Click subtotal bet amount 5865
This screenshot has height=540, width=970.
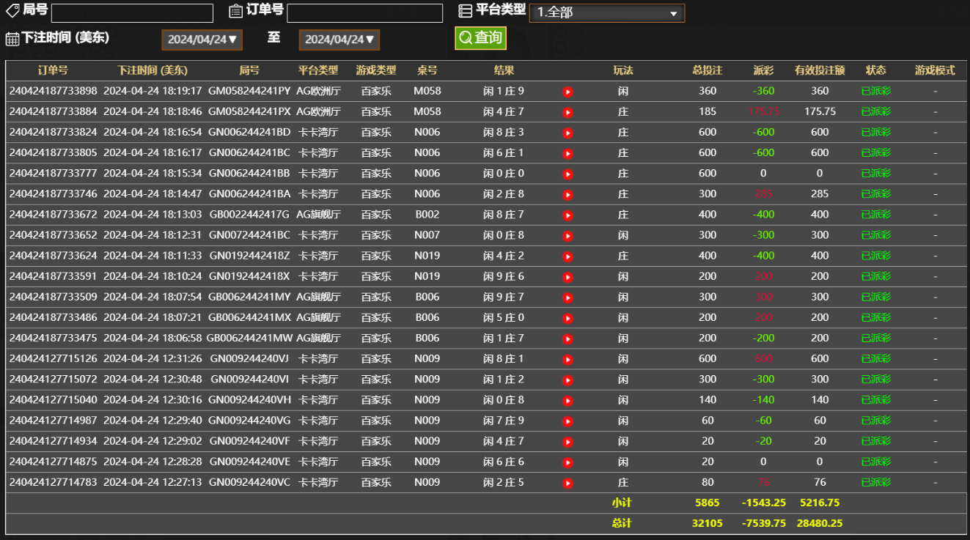coord(708,503)
